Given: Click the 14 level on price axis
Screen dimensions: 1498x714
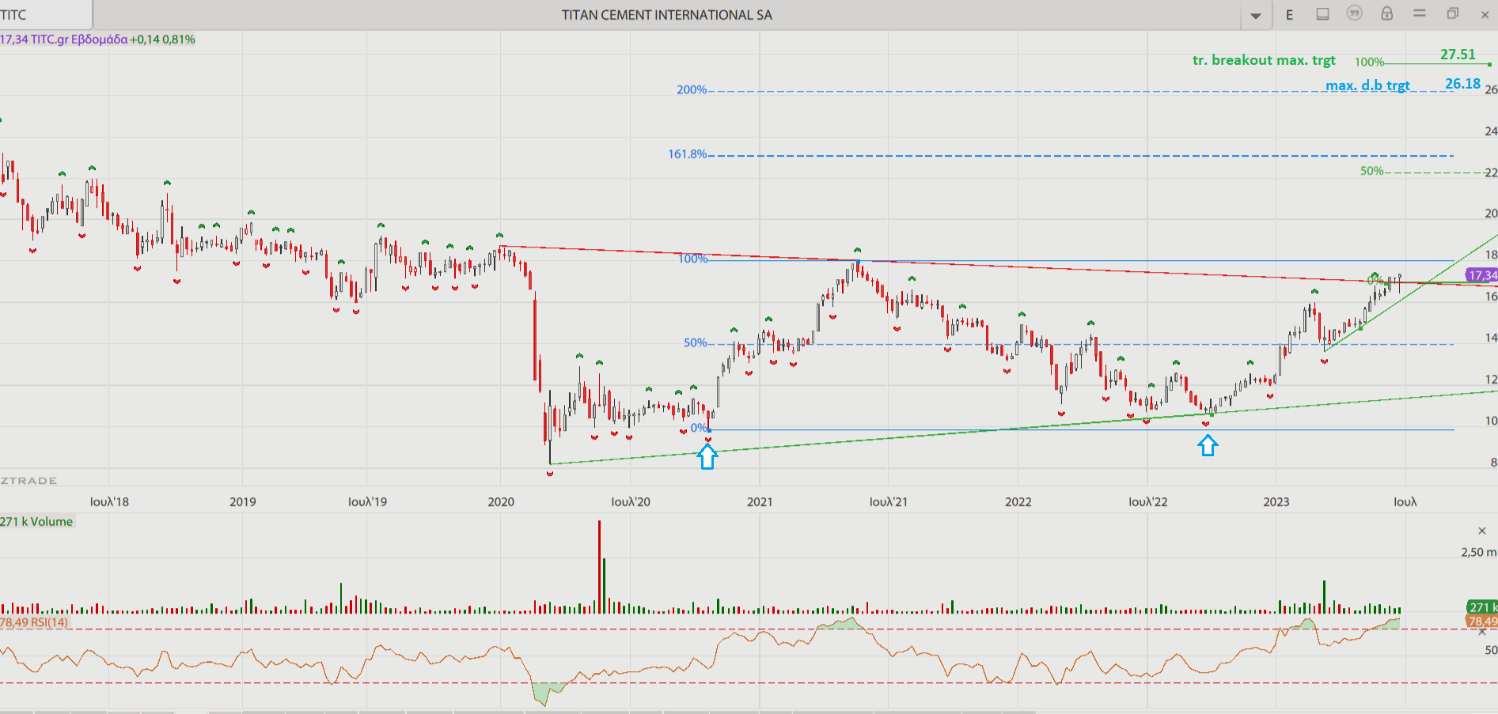Looking at the screenshot, I should click(1491, 338).
